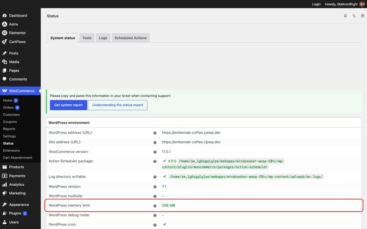Click the Payments dollar icon
The height and width of the screenshot is (229, 367).
click(x=4, y=176)
